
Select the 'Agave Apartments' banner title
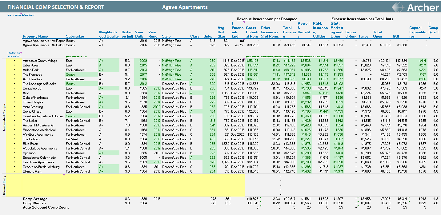pos(185,7)
